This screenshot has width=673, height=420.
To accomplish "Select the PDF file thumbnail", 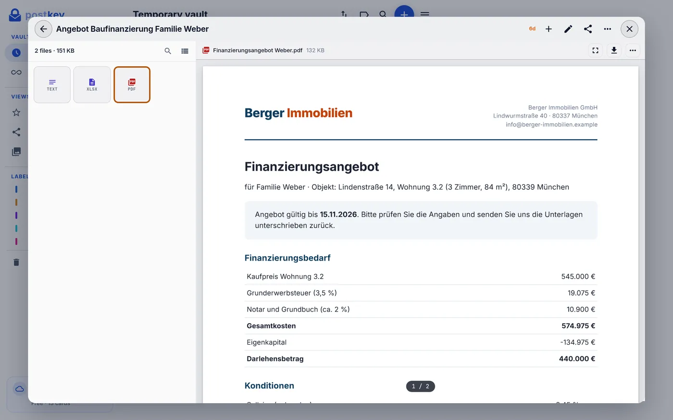I will pyautogui.click(x=132, y=84).
